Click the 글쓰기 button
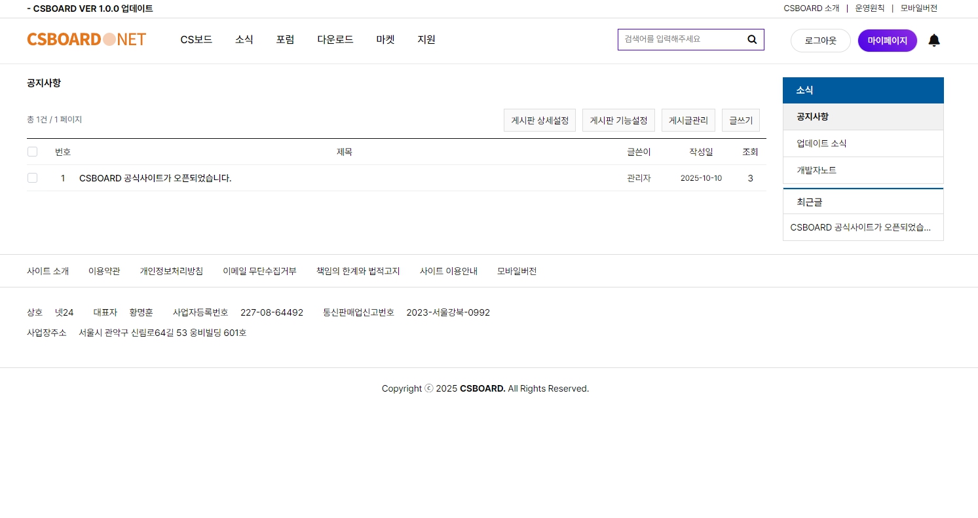This screenshot has width=978, height=518. pos(740,120)
